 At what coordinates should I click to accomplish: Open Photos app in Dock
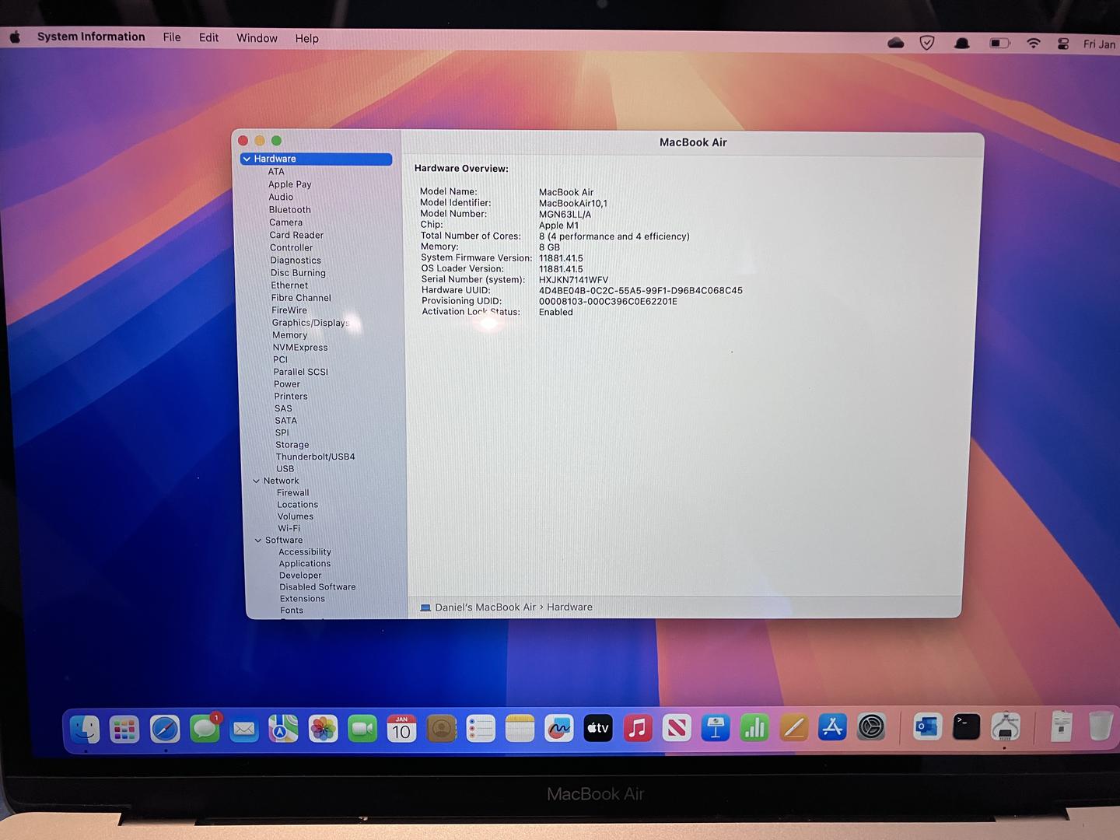(323, 729)
